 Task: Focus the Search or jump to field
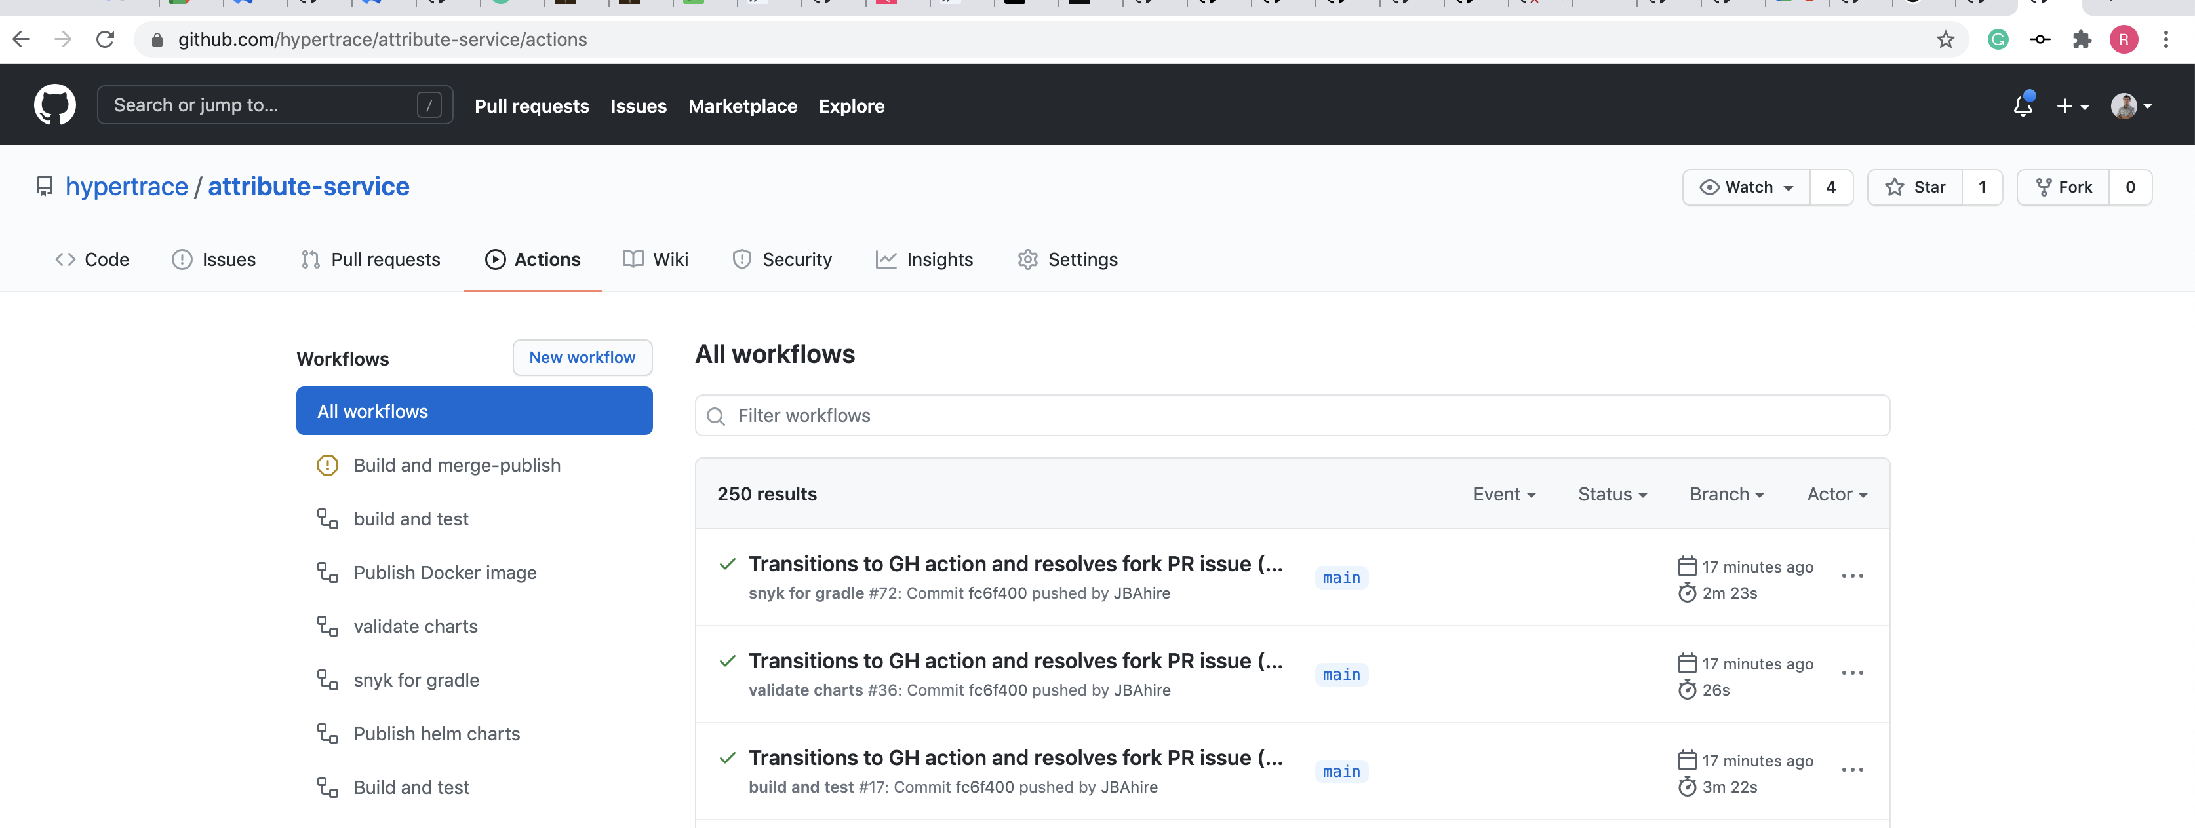tap(274, 105)
